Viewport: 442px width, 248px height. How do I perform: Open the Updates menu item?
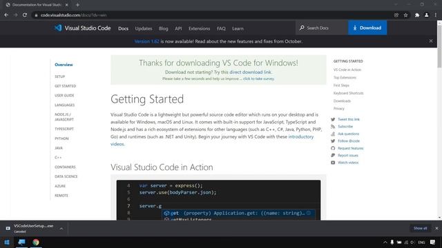coord(144,28)
